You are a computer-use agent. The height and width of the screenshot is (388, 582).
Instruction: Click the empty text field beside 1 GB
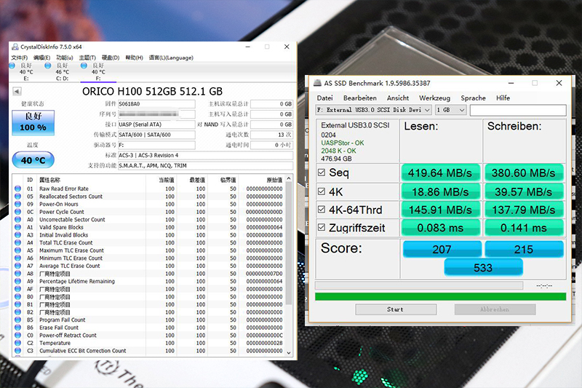(518, 110)
